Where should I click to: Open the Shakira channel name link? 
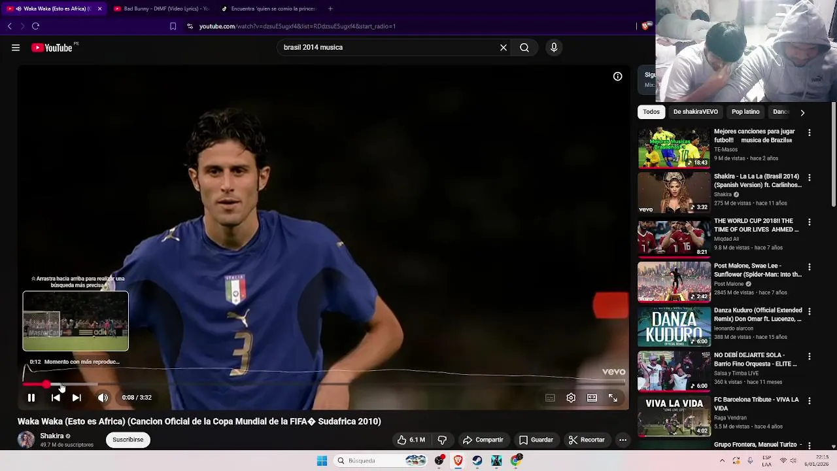pos(52,436)
